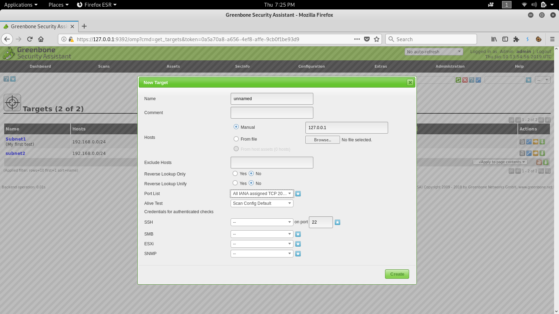The image size is (559, 314).
Task: Go to Firefox home page
Action: (41, 39)
